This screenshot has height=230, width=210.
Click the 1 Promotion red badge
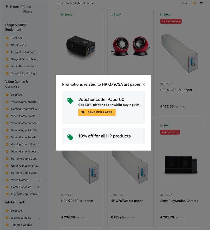[x=170, y=132]
